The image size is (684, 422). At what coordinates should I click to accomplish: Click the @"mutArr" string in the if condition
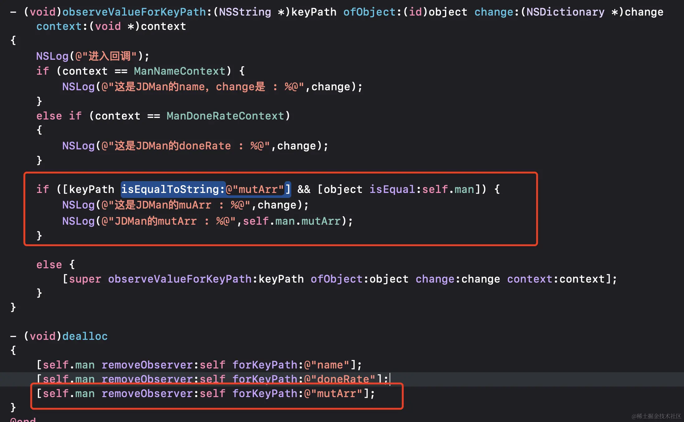point(255,189)
